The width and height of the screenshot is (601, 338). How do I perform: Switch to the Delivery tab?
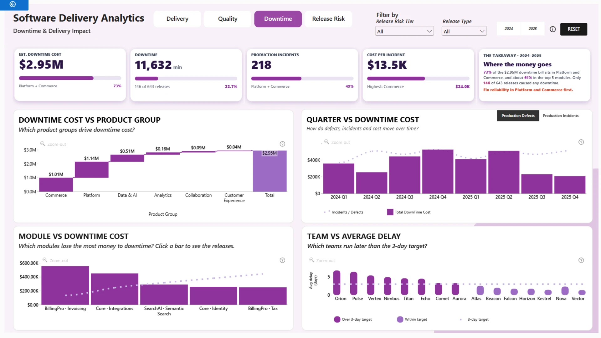pos(177,19)
